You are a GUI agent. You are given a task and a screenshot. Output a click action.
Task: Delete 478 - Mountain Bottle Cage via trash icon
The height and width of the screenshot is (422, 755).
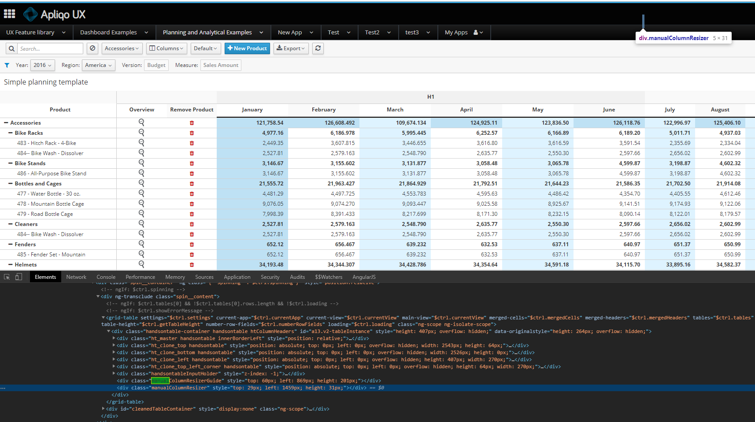(192, 204)
